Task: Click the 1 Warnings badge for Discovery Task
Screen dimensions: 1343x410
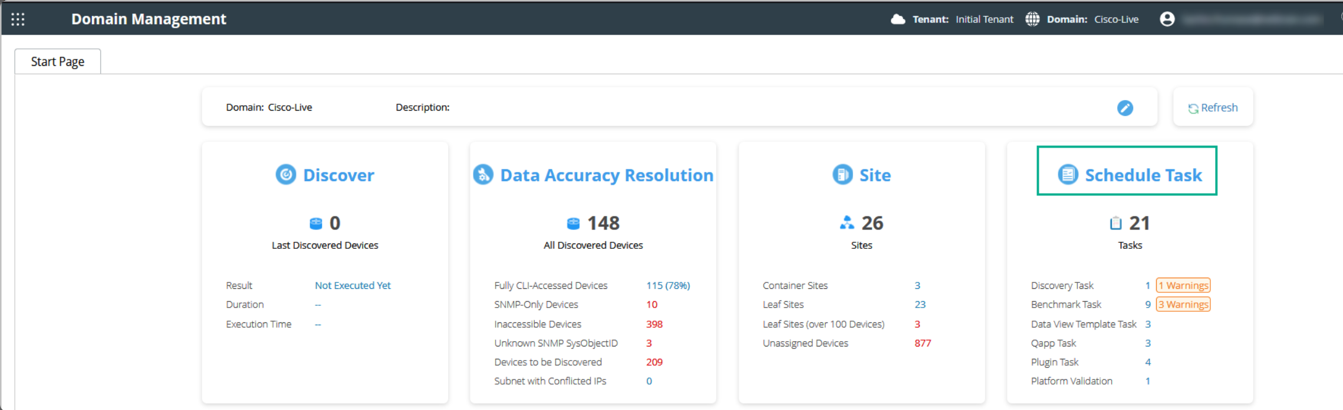Action: [x=1183, y=285]
